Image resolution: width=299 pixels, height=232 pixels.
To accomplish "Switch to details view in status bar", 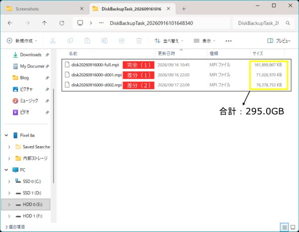I will tap(285, 227).
